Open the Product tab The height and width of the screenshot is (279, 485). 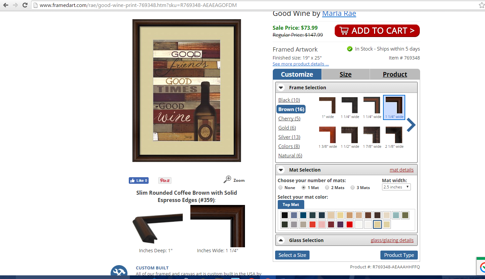[395, 74]
